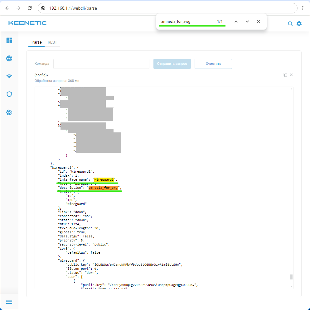Go to previous find result
Screen dimensions: 310x310
coord(236,21)
